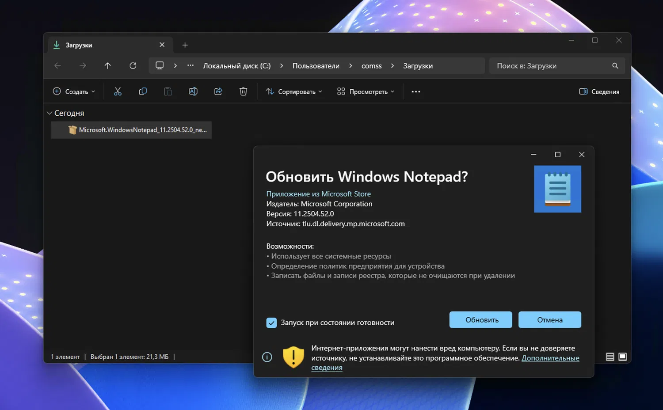This screenshot has height=410, width=663.
Task: Click the Издатель: Microsoft Corporation text
Action: 319,204
